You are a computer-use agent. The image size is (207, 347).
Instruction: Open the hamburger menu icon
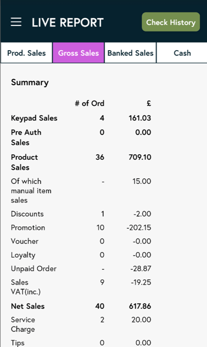pos(16,22)
